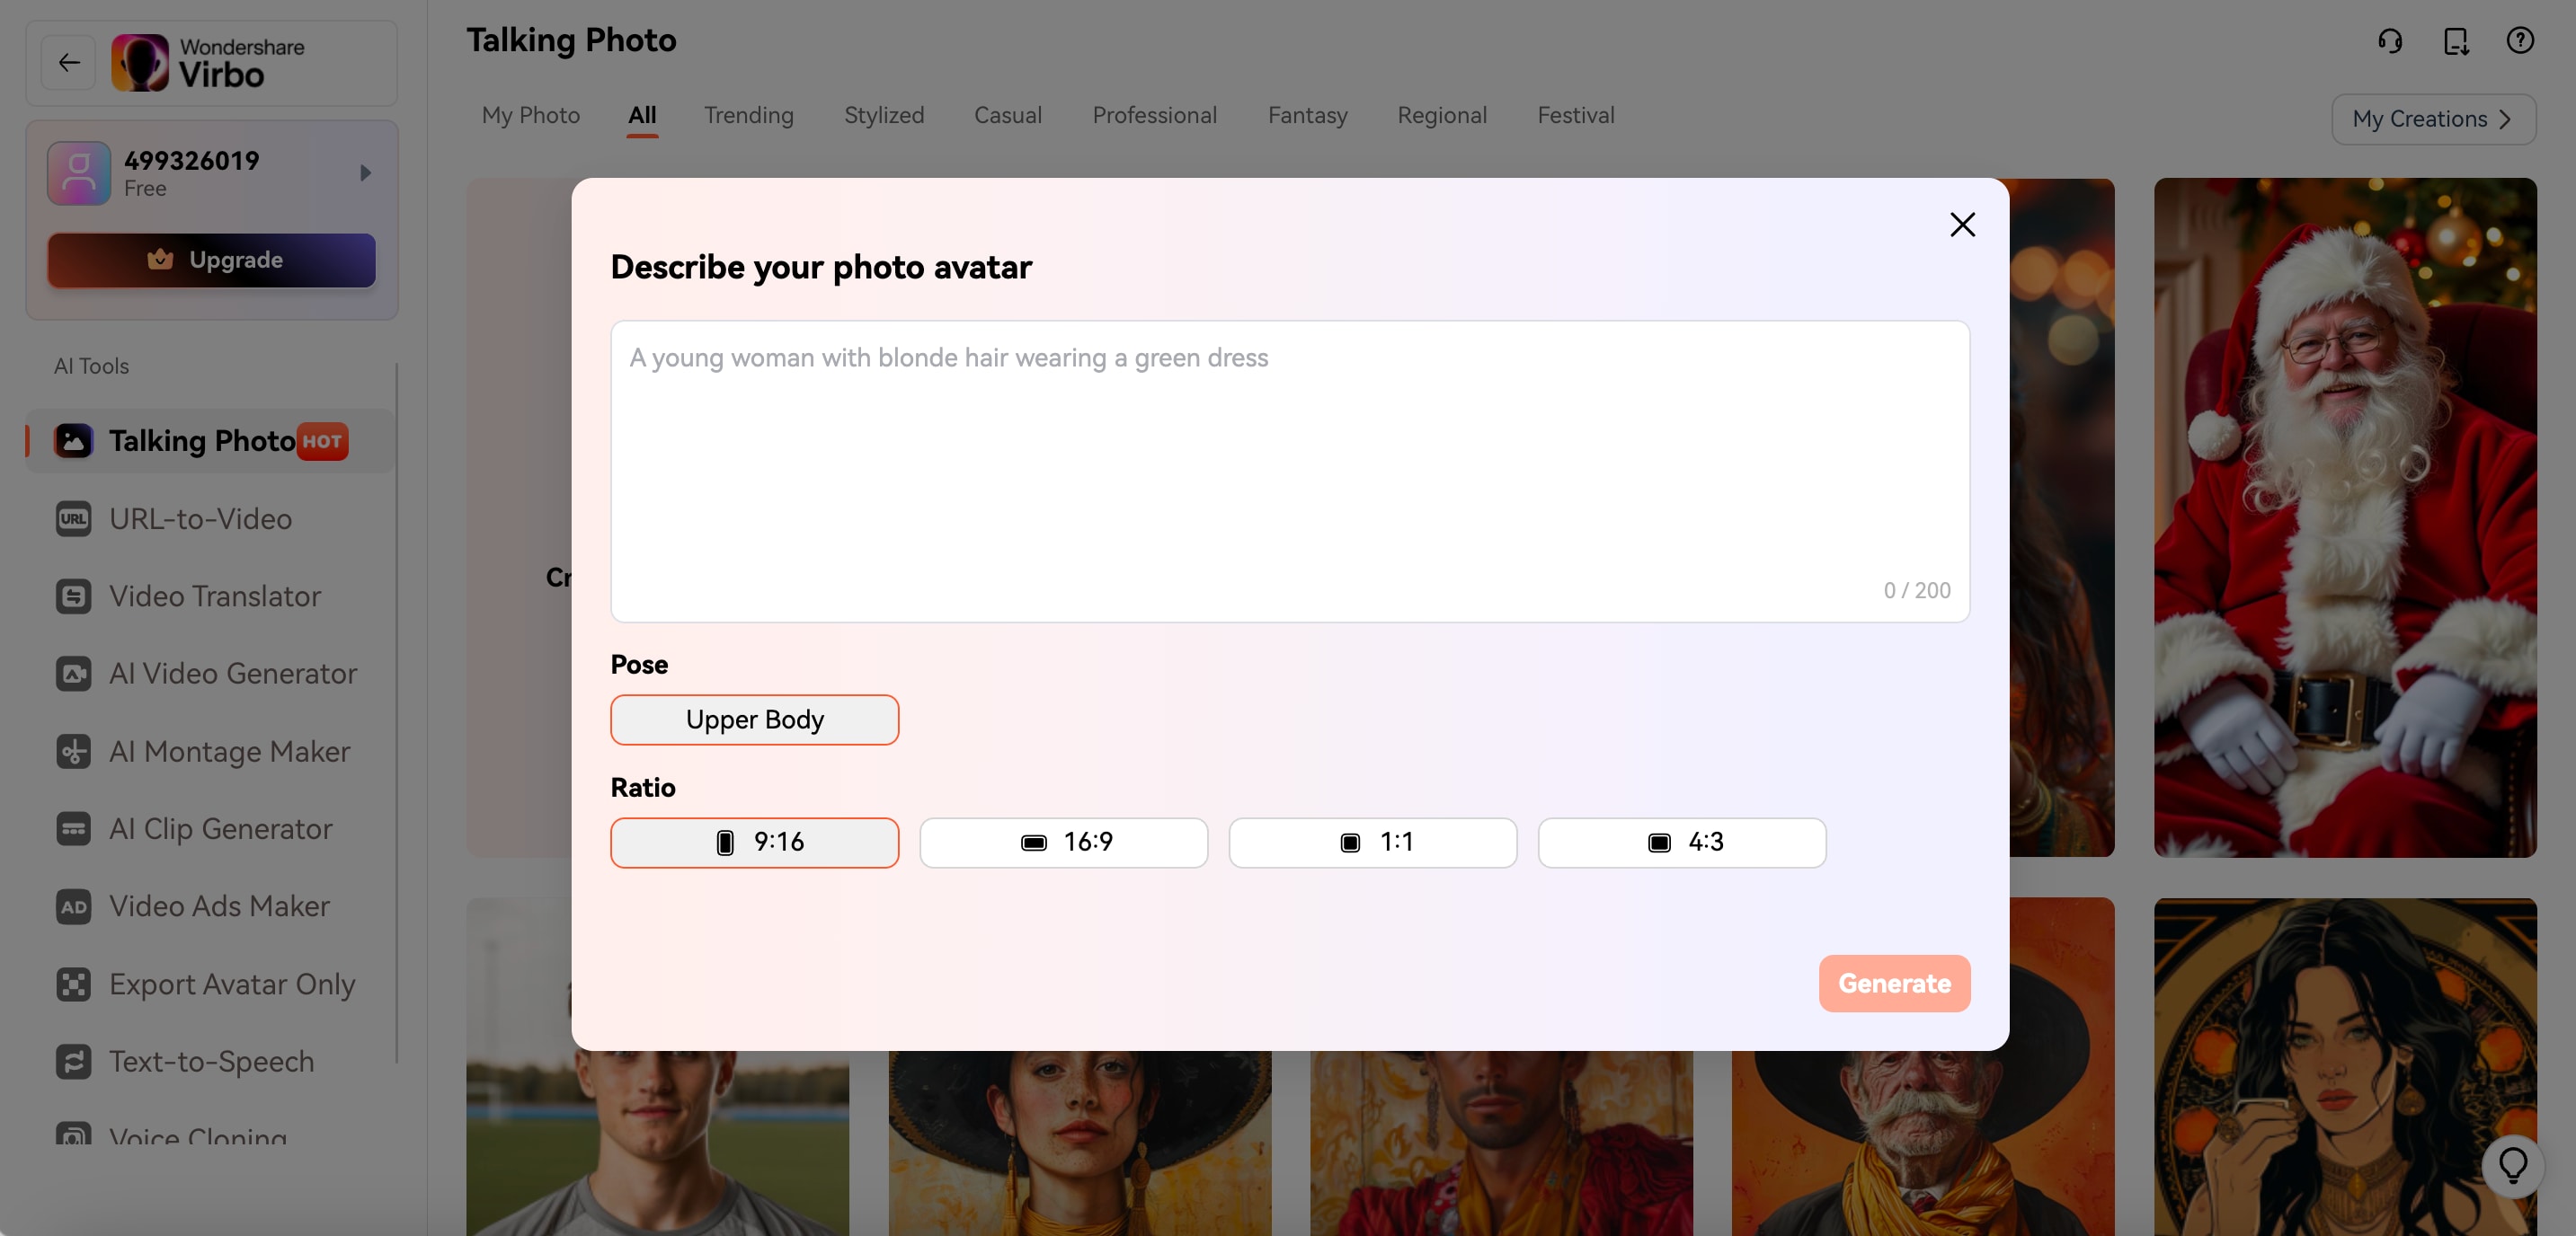The image size is (2576, 1236).
Task: Select the 16:9 ratio option
Action: [x=1063, y=843]
